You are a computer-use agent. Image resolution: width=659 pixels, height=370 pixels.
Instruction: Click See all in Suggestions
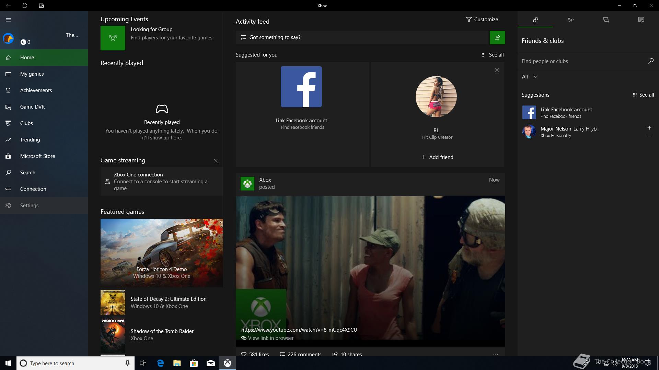coord(643,95)
